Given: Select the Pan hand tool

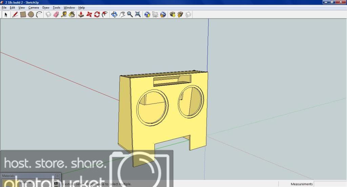Looking at the screenshot, I should 122,15.
